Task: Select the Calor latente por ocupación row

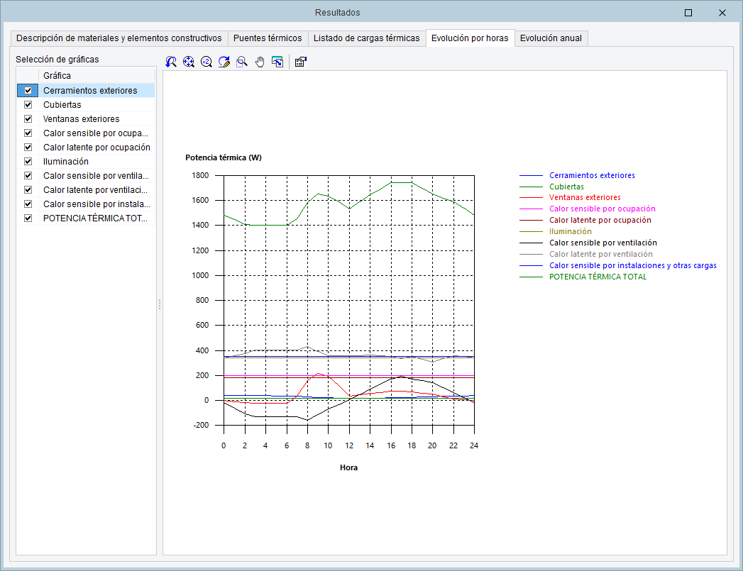Action: point(97,148)
